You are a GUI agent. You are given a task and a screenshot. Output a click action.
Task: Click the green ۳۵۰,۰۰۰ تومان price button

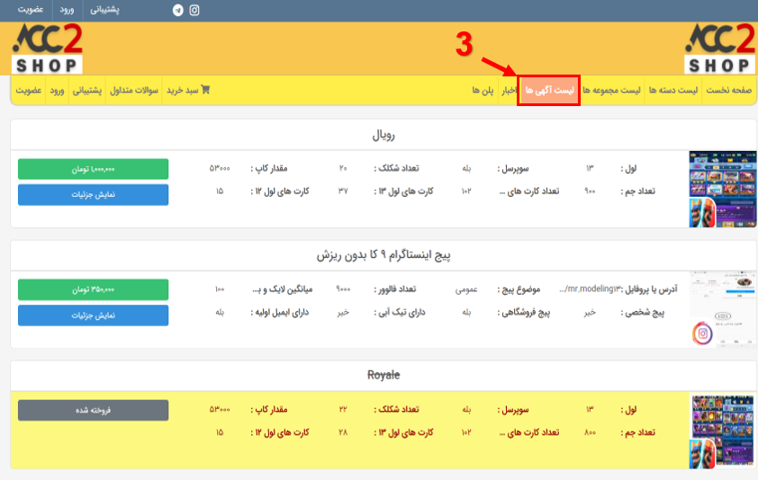[94, 289]
